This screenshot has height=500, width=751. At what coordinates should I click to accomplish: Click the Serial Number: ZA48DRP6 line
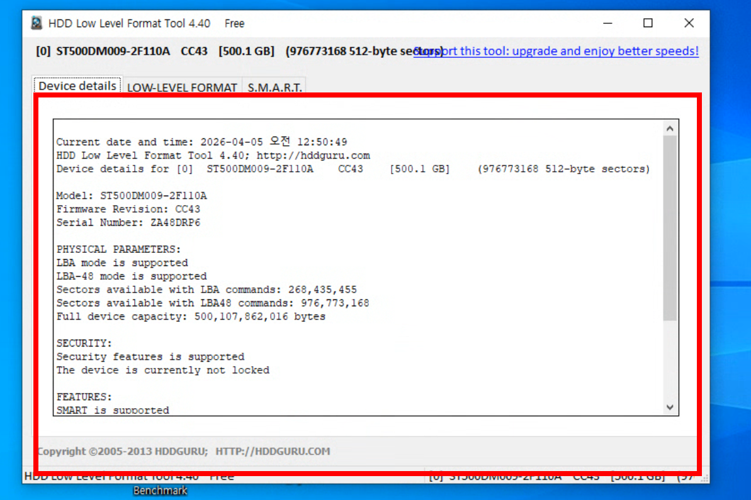coord(128,223)
